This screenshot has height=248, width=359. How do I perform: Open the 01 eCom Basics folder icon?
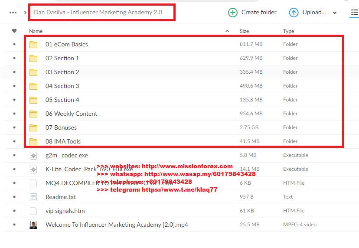click(x=33, y=44)
